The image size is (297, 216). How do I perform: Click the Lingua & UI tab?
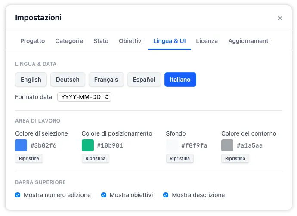coord(170,41)
